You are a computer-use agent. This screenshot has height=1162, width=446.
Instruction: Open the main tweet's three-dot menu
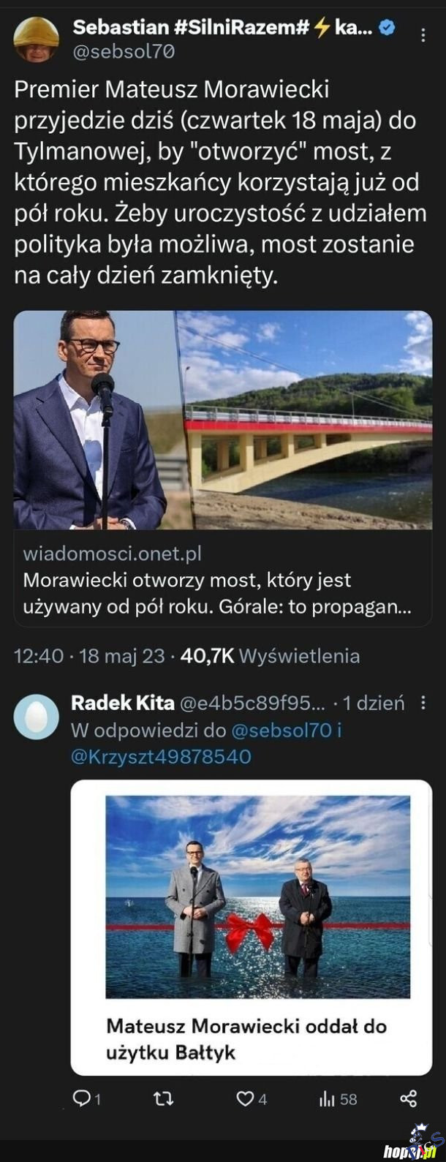(x=424, y=35)
